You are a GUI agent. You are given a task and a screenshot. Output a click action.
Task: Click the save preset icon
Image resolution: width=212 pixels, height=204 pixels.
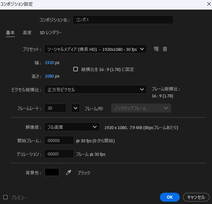tap(156, 49)
